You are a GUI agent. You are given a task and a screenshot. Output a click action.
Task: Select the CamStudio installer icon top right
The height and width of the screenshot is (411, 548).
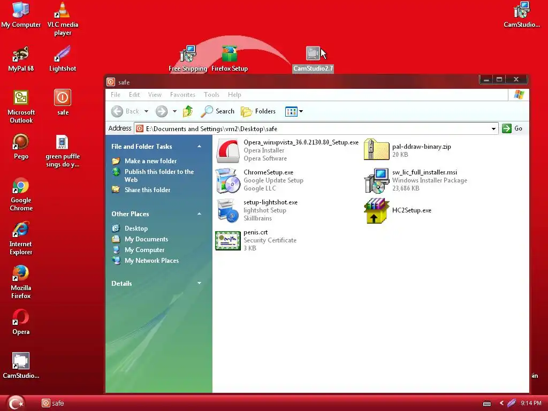click(x=521, y=14)
